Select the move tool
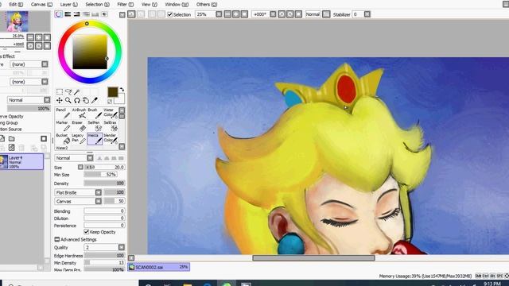 click(60, 101)
